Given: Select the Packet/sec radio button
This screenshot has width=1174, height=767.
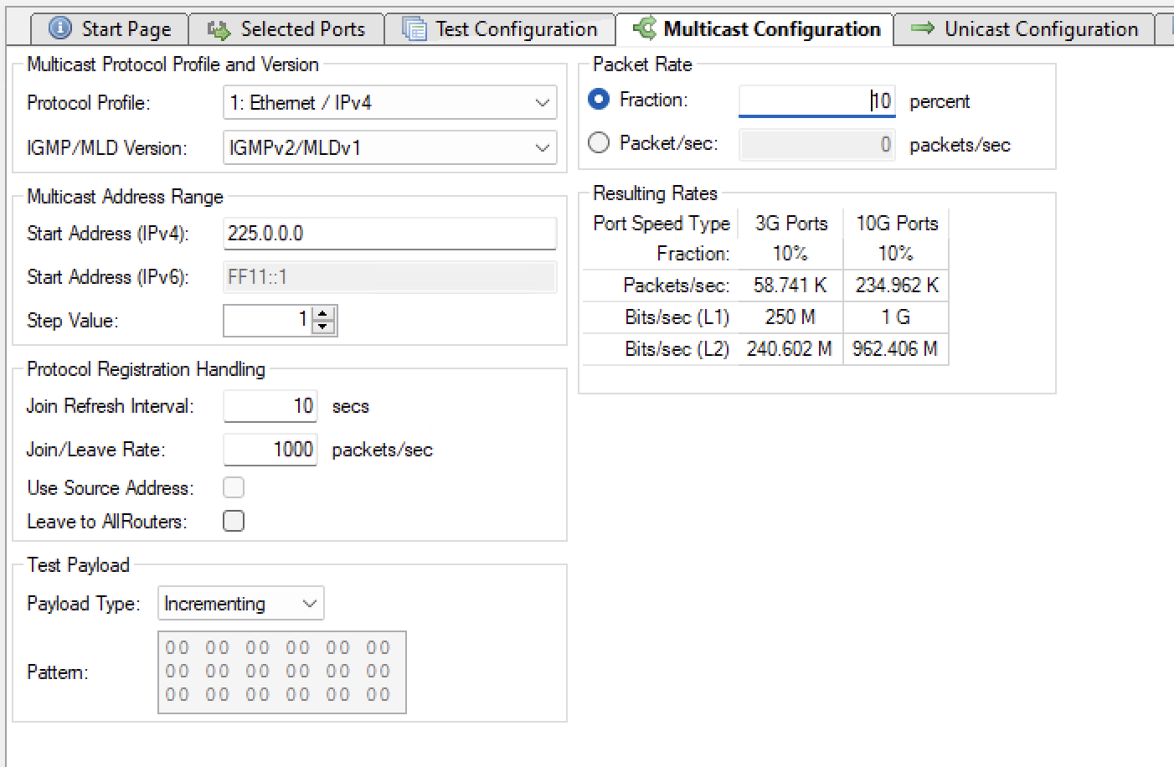Looking at the screenshot, I should (599, 143).
